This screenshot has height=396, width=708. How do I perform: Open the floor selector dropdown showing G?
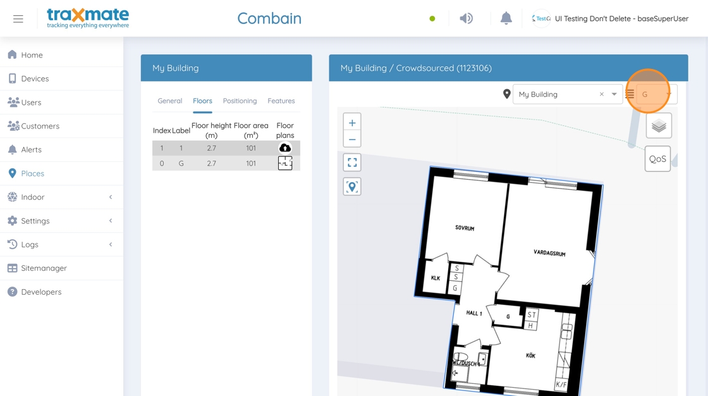(657, 94)
